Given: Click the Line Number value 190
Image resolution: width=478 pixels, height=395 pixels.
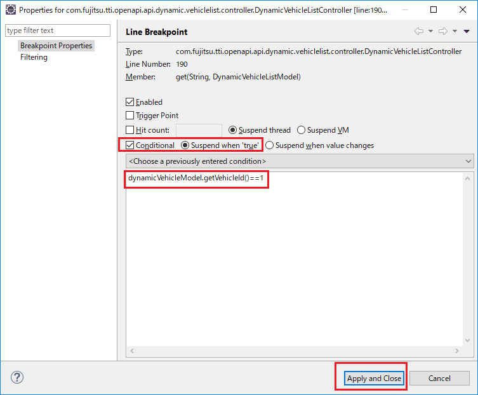Looking at the screenshot, I should (x=182, y=64).
